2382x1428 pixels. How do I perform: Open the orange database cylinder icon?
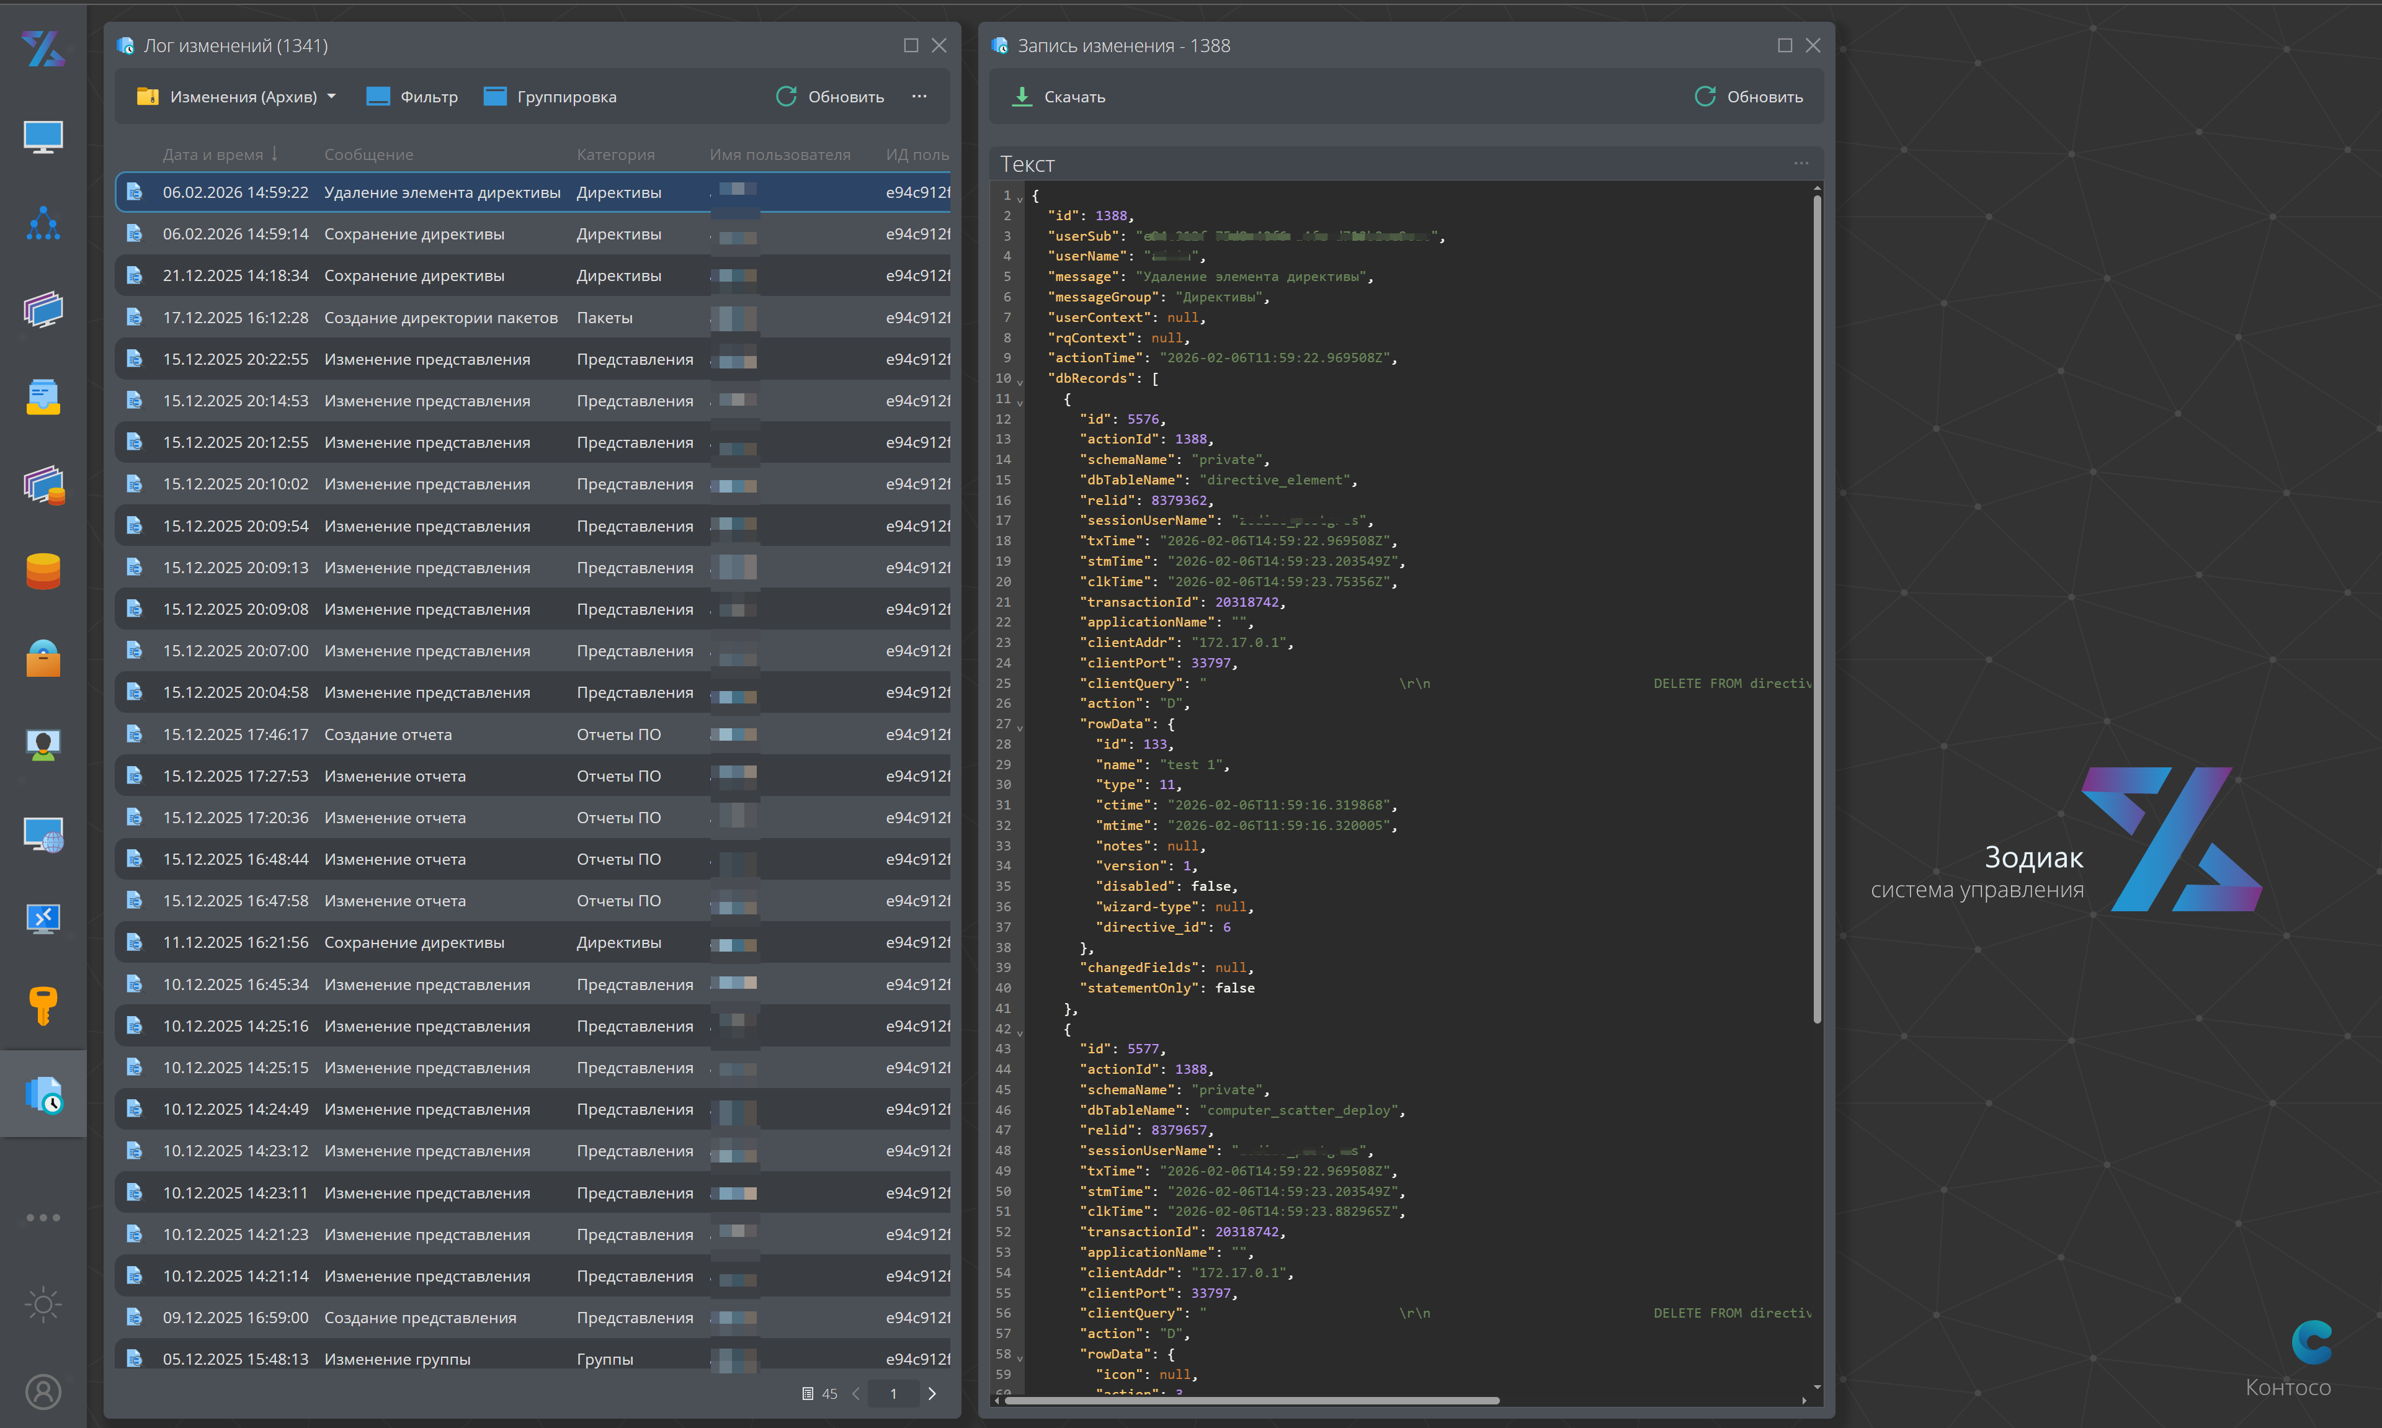point(43,571)
